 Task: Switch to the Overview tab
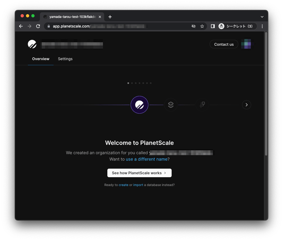[x=41, y=59]
